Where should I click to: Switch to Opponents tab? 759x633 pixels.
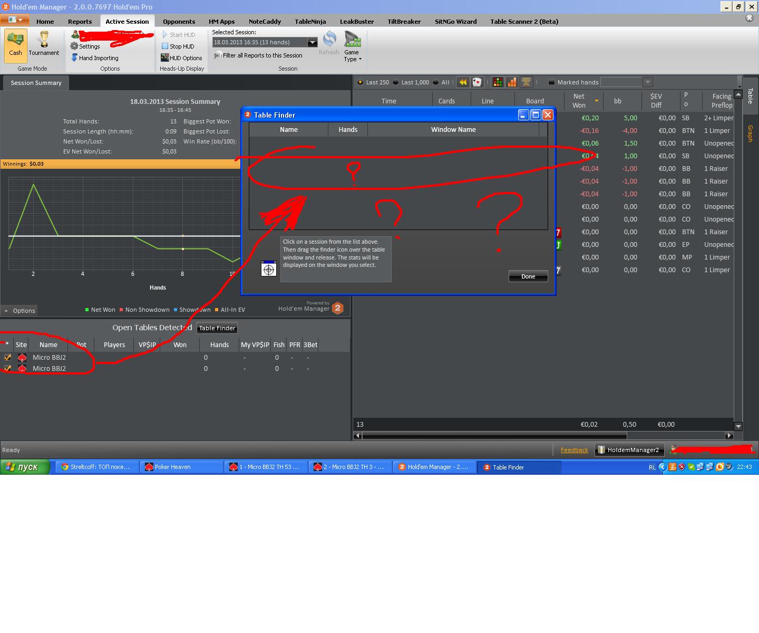(179, 22)
